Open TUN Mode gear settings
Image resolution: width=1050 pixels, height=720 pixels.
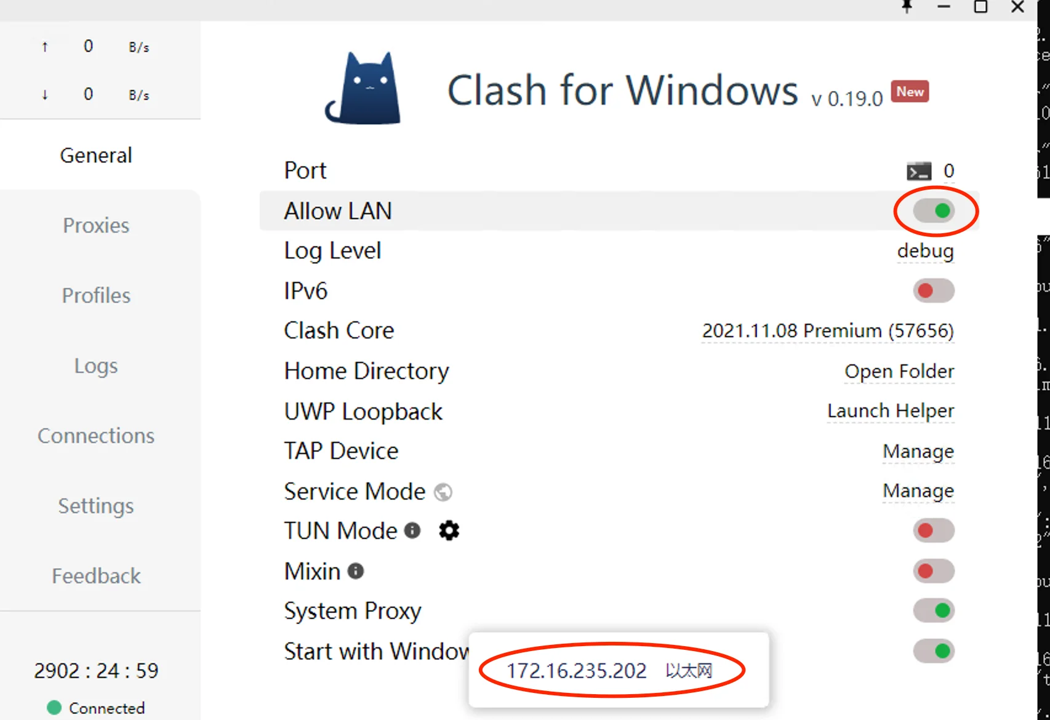(x=449, y=530)
